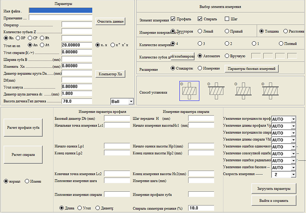Open spiral error magnification dropdown
This screenshot has width=306, height=213.
click(293, 133)
